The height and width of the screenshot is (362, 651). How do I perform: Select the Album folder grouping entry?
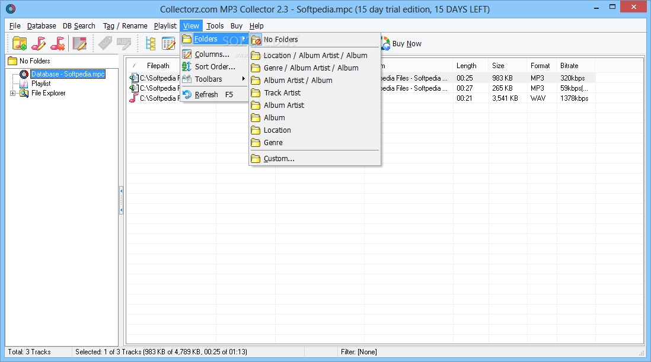click(315, 118)
